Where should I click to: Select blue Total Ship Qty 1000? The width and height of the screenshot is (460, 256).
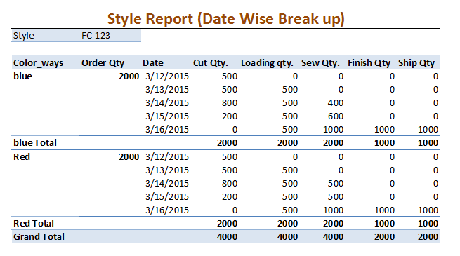coord(428,142)
